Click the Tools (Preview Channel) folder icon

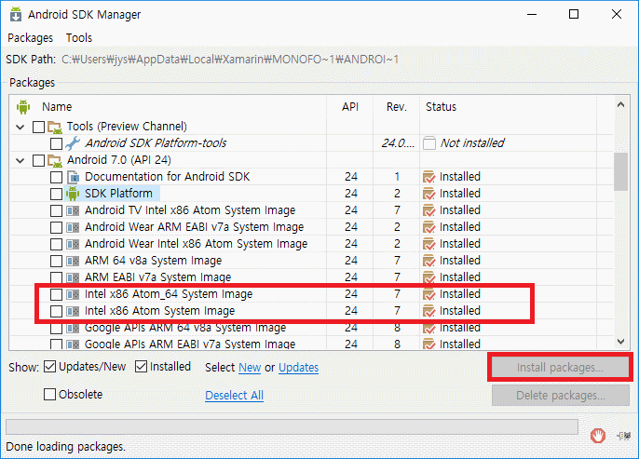pyautogui.click(x=55, y=127)
